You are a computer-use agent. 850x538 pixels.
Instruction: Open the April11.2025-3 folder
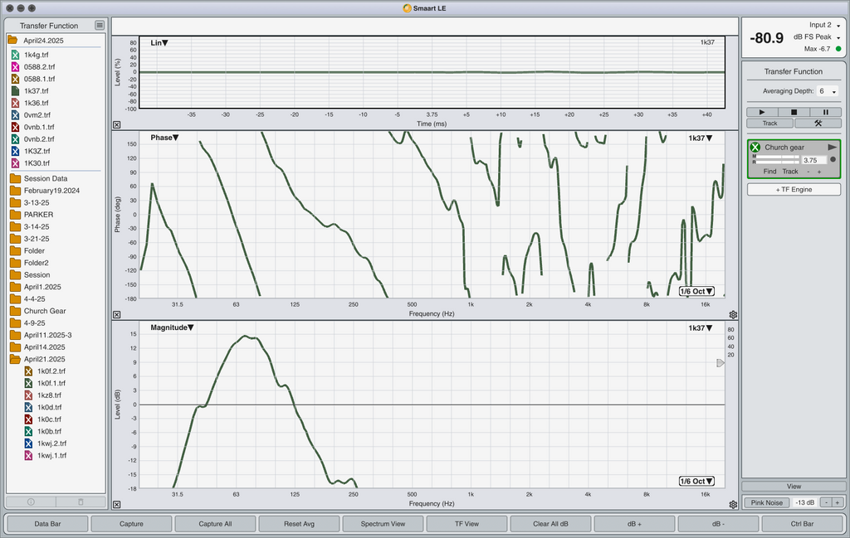click(42, 335)
